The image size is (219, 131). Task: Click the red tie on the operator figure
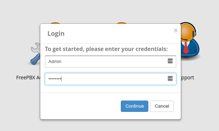point(186,48)
